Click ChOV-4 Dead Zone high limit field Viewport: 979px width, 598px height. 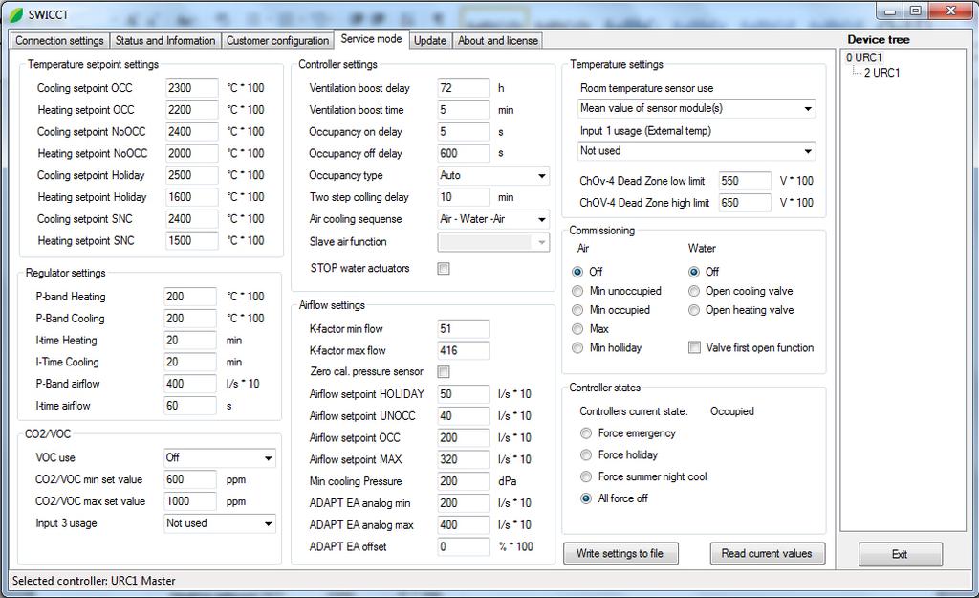(745, 203)
